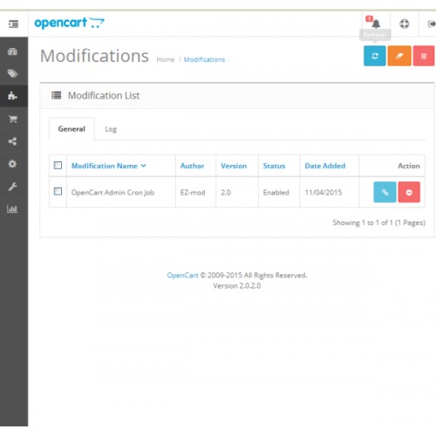
Task: Open the Catalog tags sidebar icon
Action: click(12, 74)
